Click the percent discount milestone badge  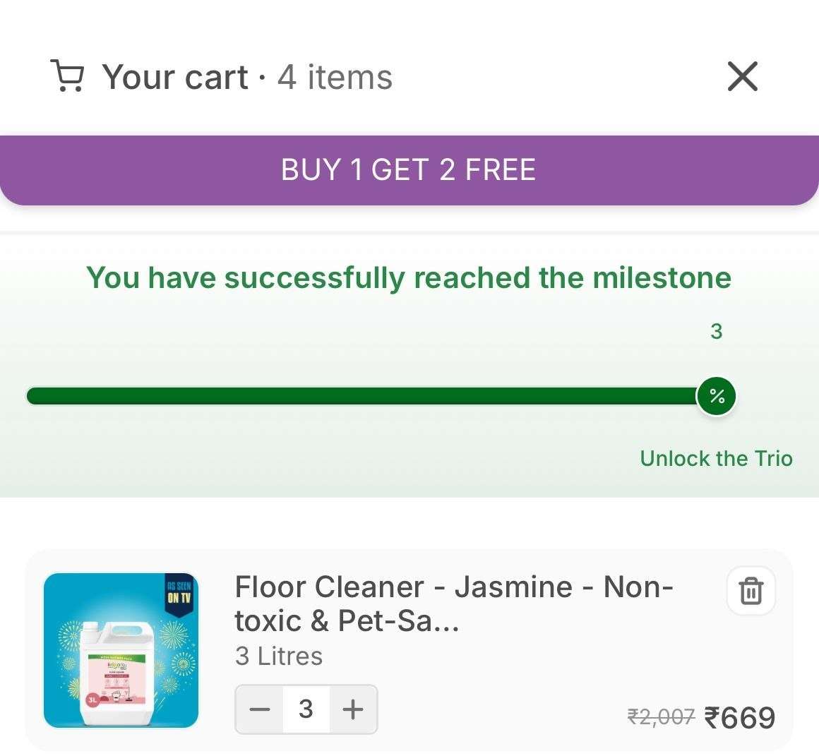click(717, 396)
